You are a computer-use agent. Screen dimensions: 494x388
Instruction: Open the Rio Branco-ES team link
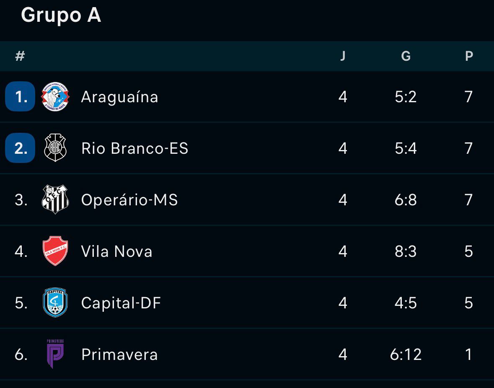click(134, 148)
